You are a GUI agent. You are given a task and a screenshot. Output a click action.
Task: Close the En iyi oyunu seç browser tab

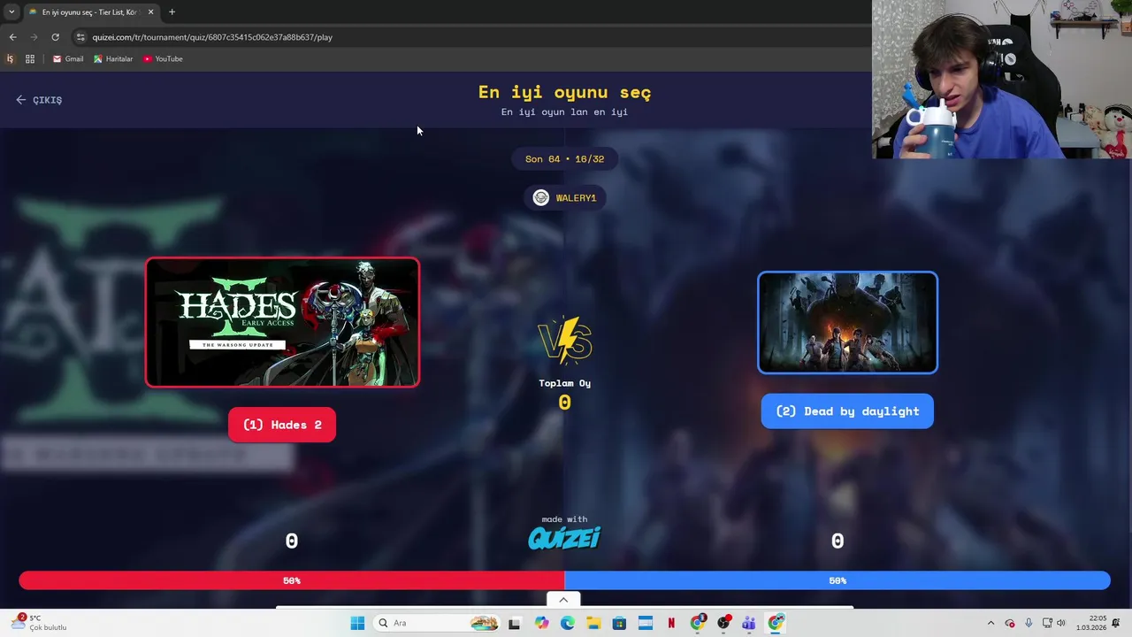point(150,12)
